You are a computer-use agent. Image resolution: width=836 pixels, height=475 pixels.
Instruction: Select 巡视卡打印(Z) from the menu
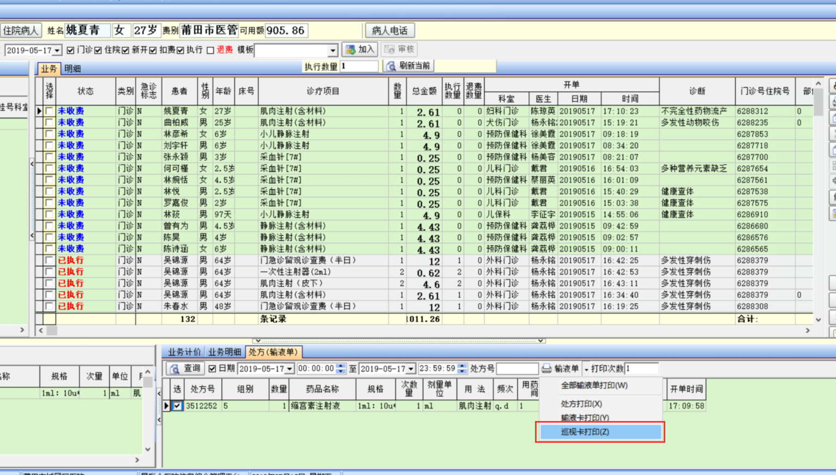click(600, 432)
